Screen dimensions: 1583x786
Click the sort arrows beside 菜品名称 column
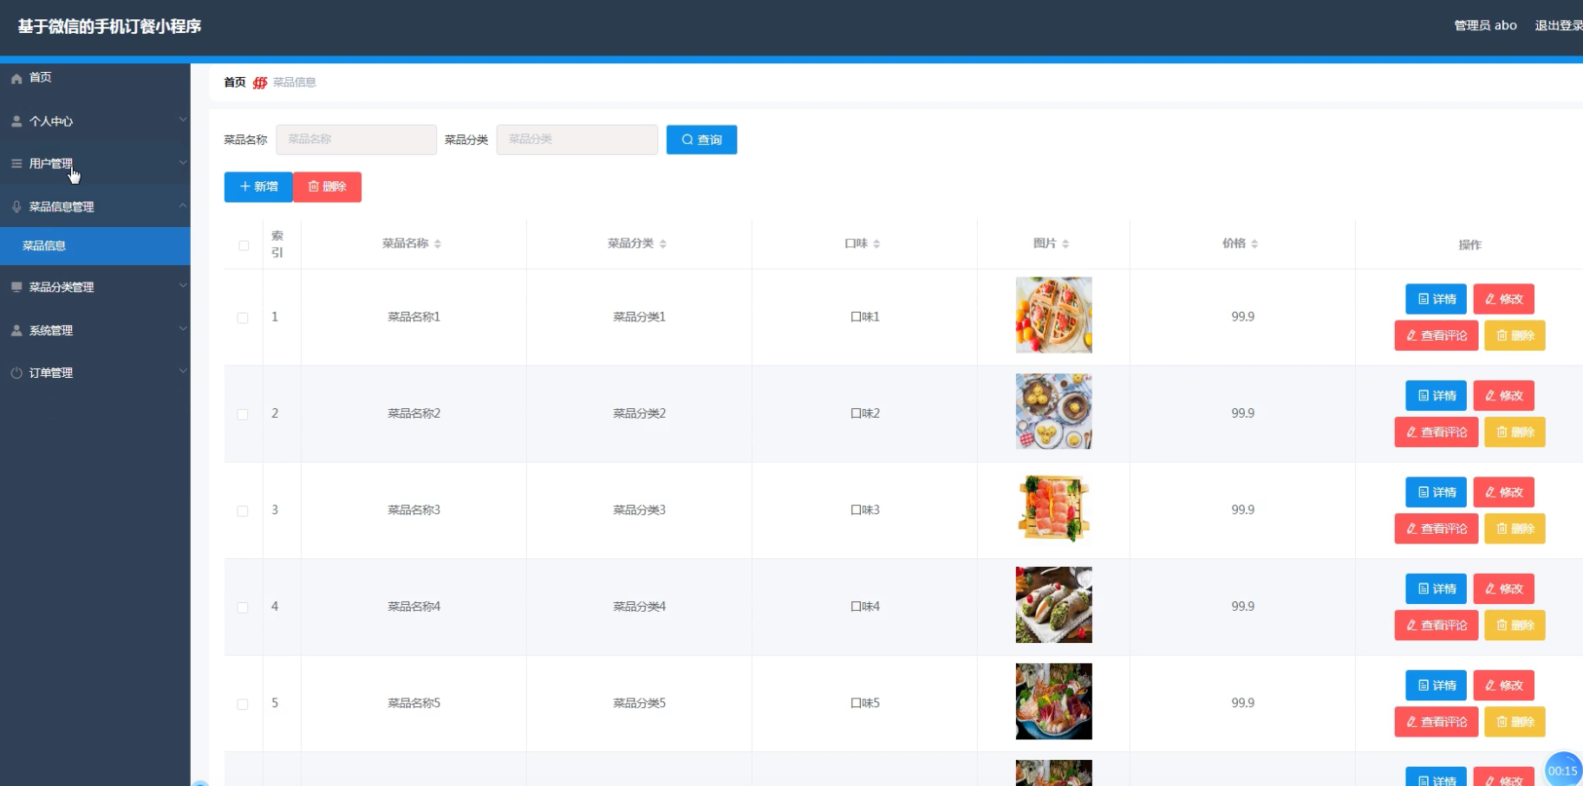(x=438, y=244)
